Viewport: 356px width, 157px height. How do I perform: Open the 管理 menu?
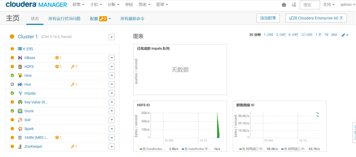[x=162, y=5]
